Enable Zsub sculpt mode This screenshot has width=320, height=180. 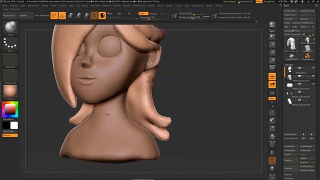[153, 13]
